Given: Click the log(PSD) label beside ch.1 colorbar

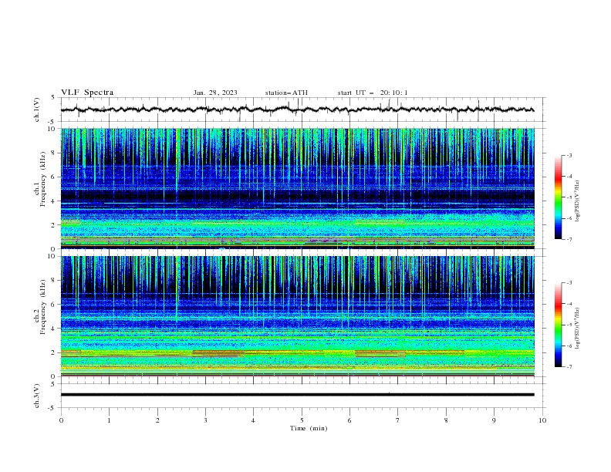Looking at the screenshot, I should [578, 201].
